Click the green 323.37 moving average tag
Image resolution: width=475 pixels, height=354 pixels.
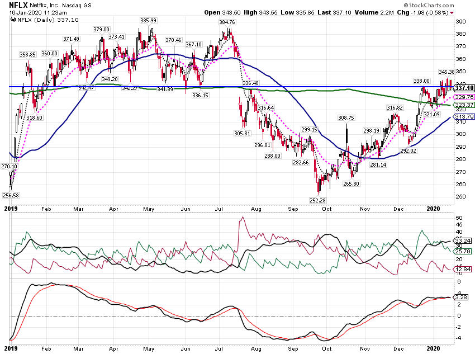pos(464,105)
